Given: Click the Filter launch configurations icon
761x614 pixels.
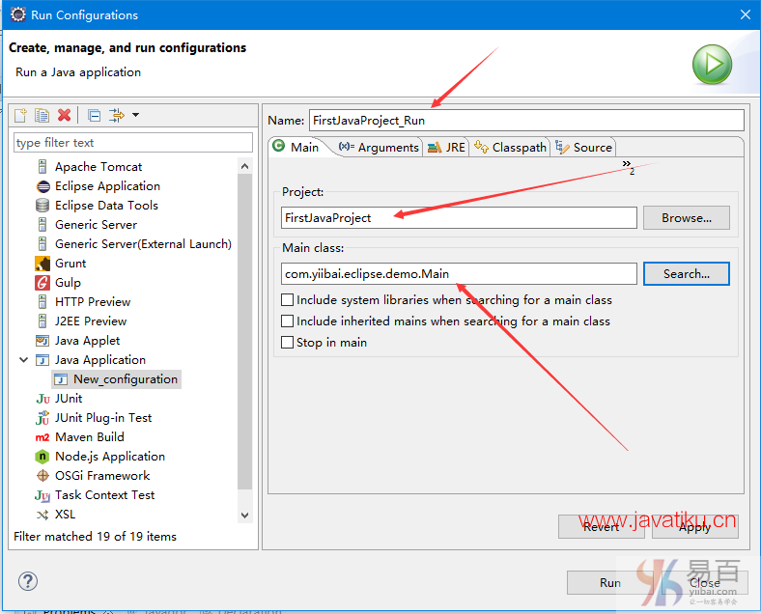Looking at the screenshot, I should 117,116.
